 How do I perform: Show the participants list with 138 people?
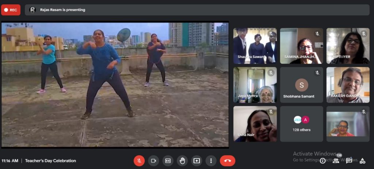[x=336, y=160]
